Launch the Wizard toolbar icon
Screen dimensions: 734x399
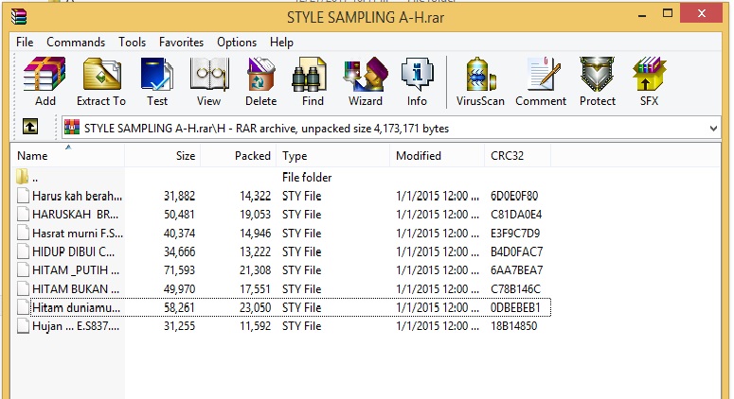pyautogui.click(x=365, y=80)
